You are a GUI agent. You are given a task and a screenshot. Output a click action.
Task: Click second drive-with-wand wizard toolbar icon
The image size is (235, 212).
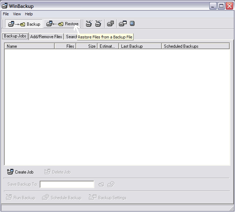pos(99,24)
